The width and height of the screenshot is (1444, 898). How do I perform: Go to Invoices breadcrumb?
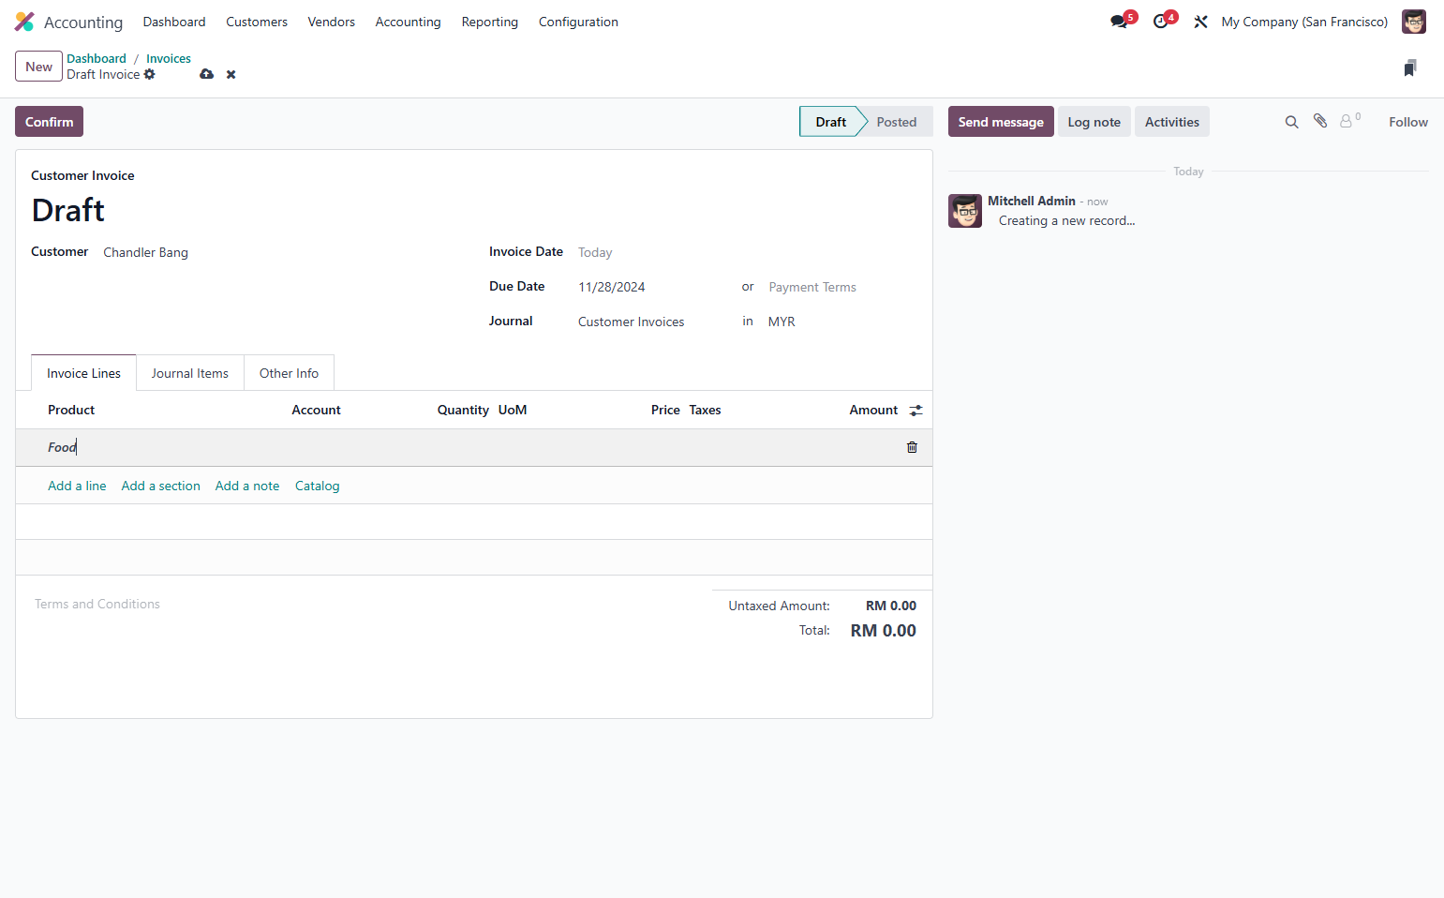click(x=169, y=58)
